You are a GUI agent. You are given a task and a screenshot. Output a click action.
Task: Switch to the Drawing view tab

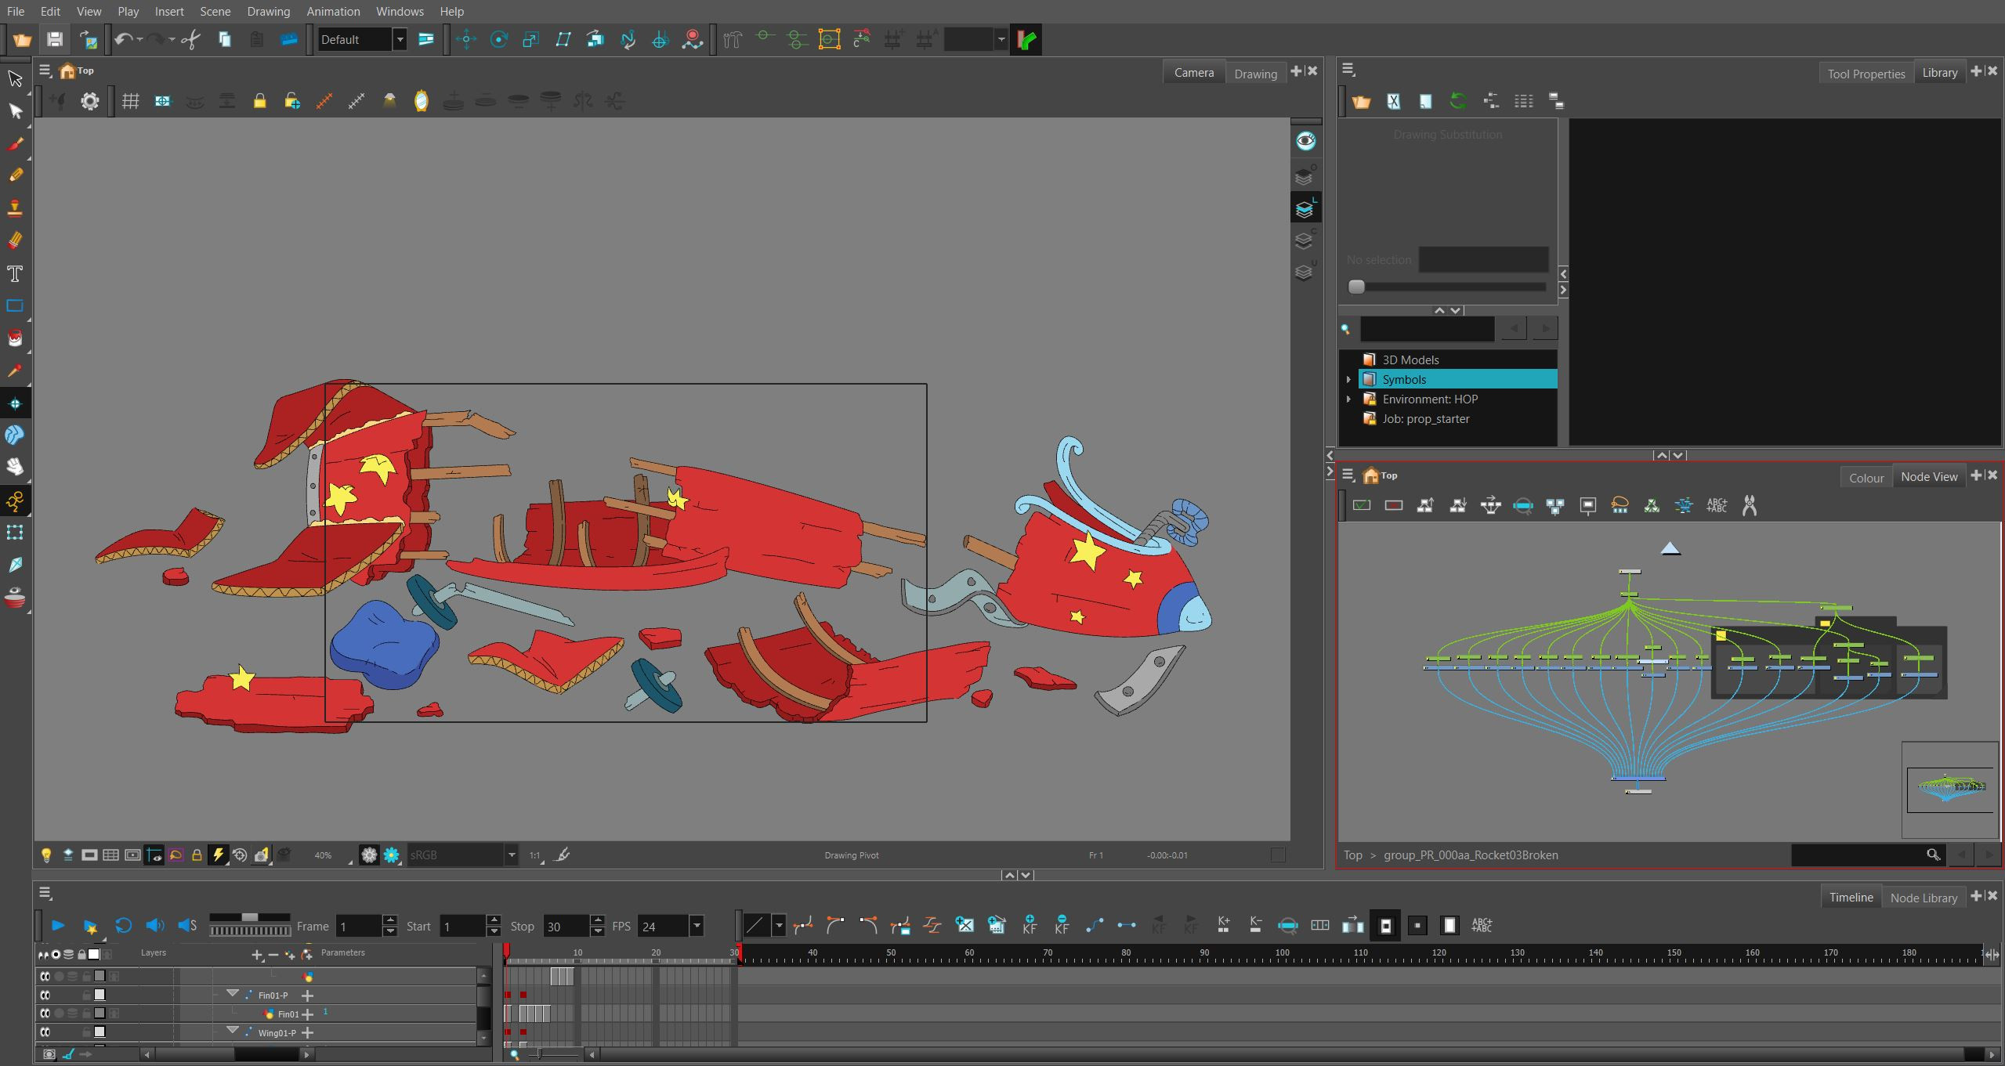click(1255, 74)
